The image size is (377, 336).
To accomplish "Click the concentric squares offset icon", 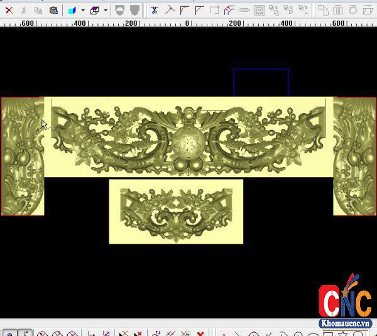I will (x=260, y=10).
